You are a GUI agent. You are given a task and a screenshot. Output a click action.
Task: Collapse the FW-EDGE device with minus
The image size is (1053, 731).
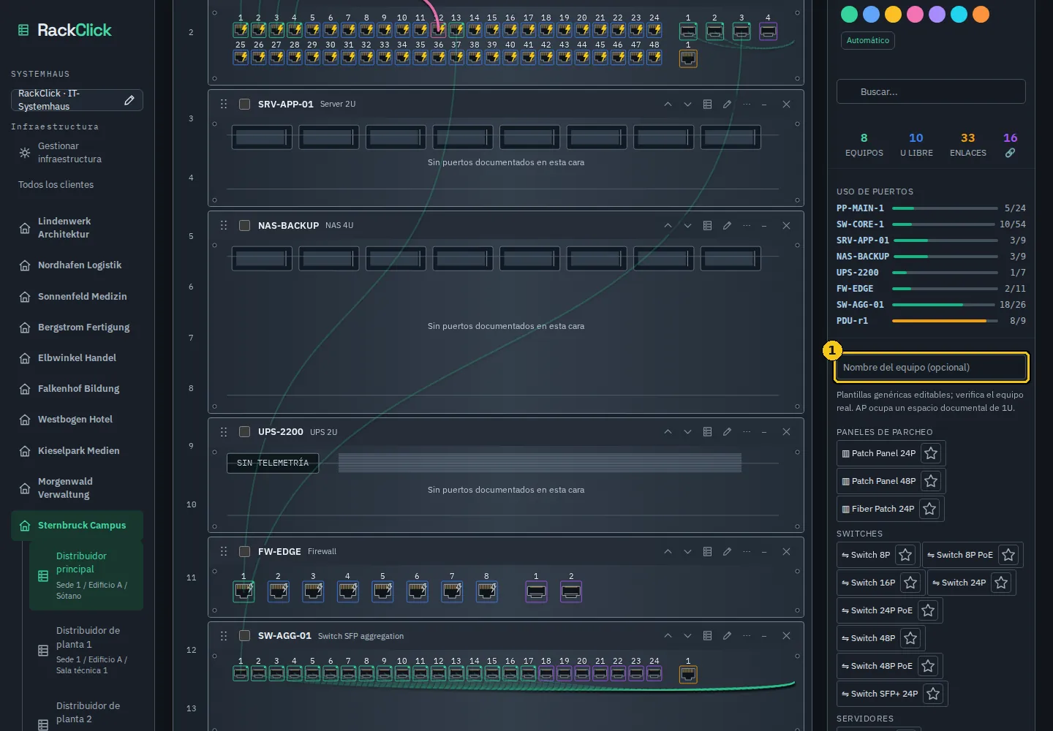point(764,552)
